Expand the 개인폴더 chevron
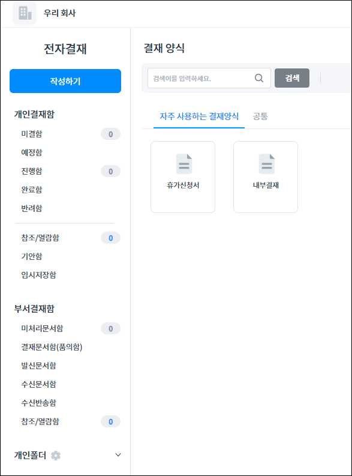This screenshot has width=352, height=476. pos(118,455)
